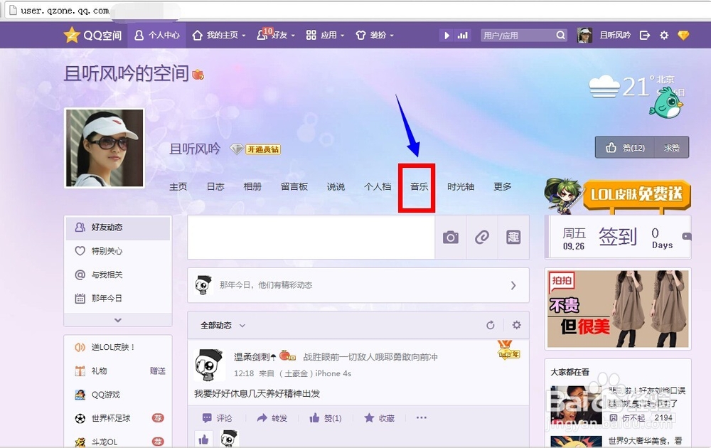Open LOL皮肤免费送 banner

pos(618,196)
